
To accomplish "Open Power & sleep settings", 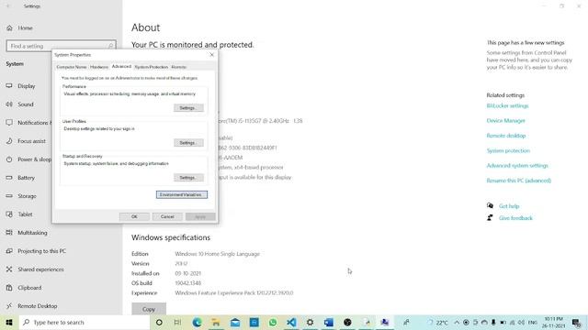I will [x=34, y=159].
